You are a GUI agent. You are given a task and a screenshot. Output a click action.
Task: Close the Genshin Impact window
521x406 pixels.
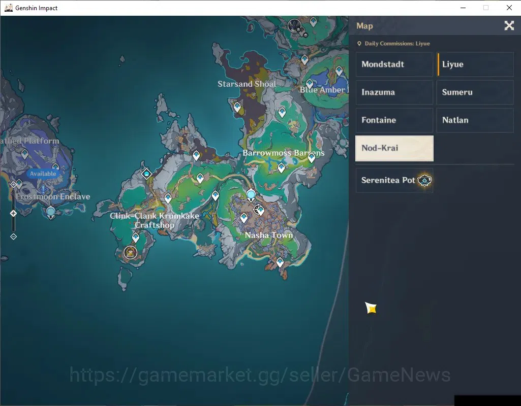click(509, 8)
